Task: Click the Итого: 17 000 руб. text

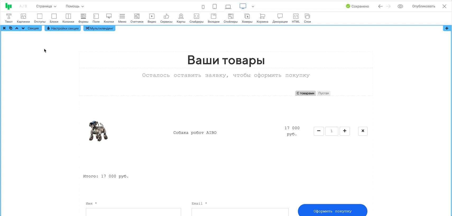Action: tap(106, 176)
